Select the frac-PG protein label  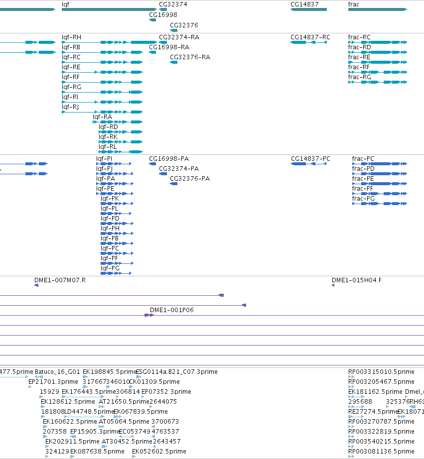pyautogui.click(x=363, y=199)
